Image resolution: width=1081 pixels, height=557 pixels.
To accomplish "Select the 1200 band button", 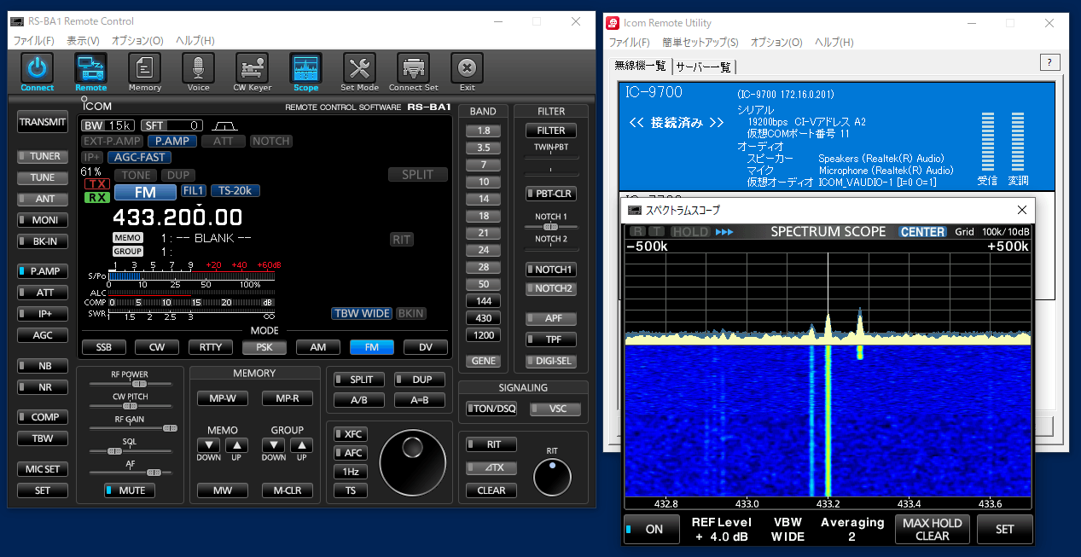I will [484, 335].
